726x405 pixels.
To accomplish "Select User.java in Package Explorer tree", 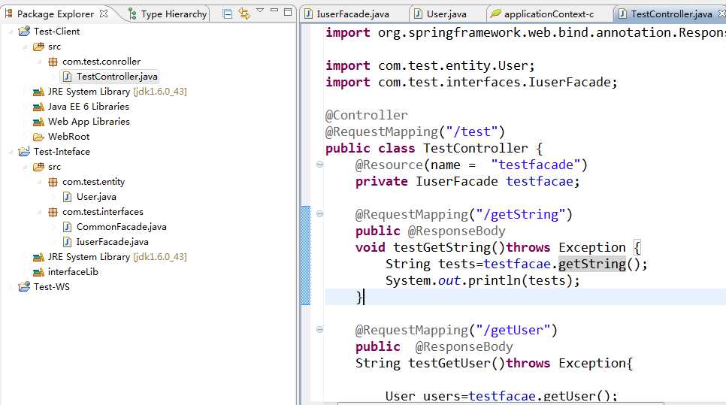I will coord(96,197).
